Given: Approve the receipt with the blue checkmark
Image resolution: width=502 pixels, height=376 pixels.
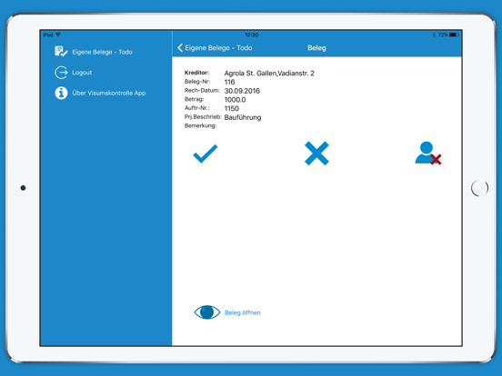Looking at the screenshot, I should pyautogui.click(x=206, y=153).
